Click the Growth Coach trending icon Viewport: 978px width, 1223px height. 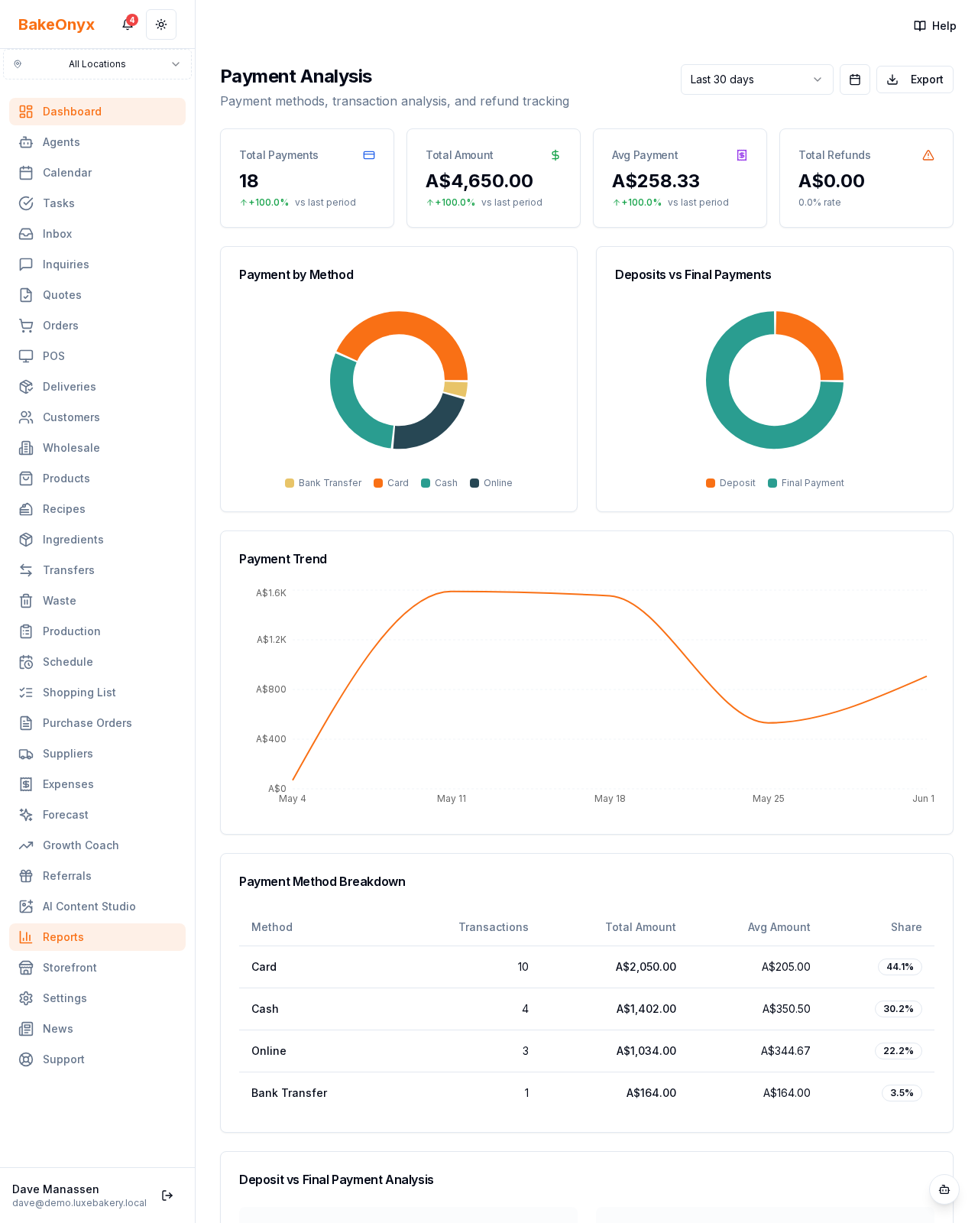(x=26, y=845)
